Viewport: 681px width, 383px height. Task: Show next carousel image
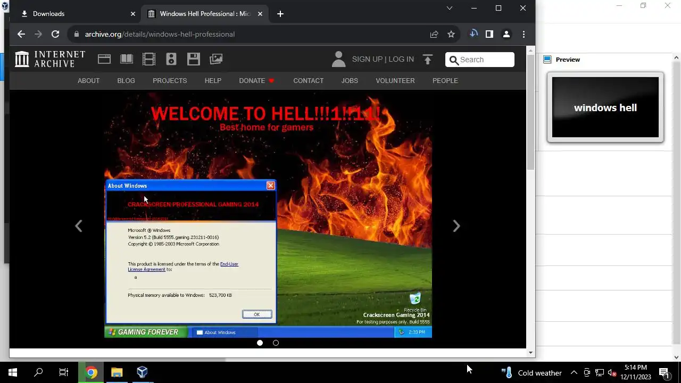[x=456, y=226]
